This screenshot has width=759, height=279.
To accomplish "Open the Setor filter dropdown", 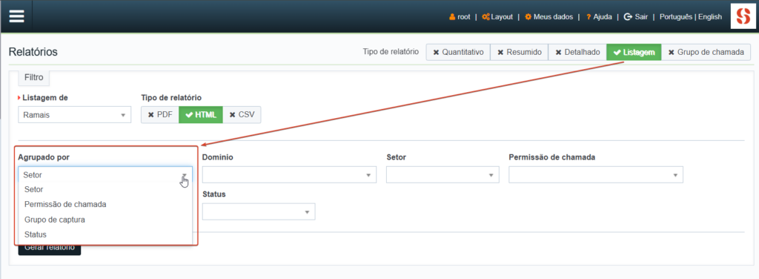I will click(443, 175).
